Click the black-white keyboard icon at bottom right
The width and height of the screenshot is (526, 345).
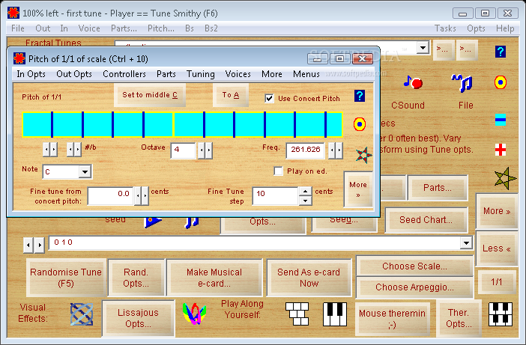(501, 314)
